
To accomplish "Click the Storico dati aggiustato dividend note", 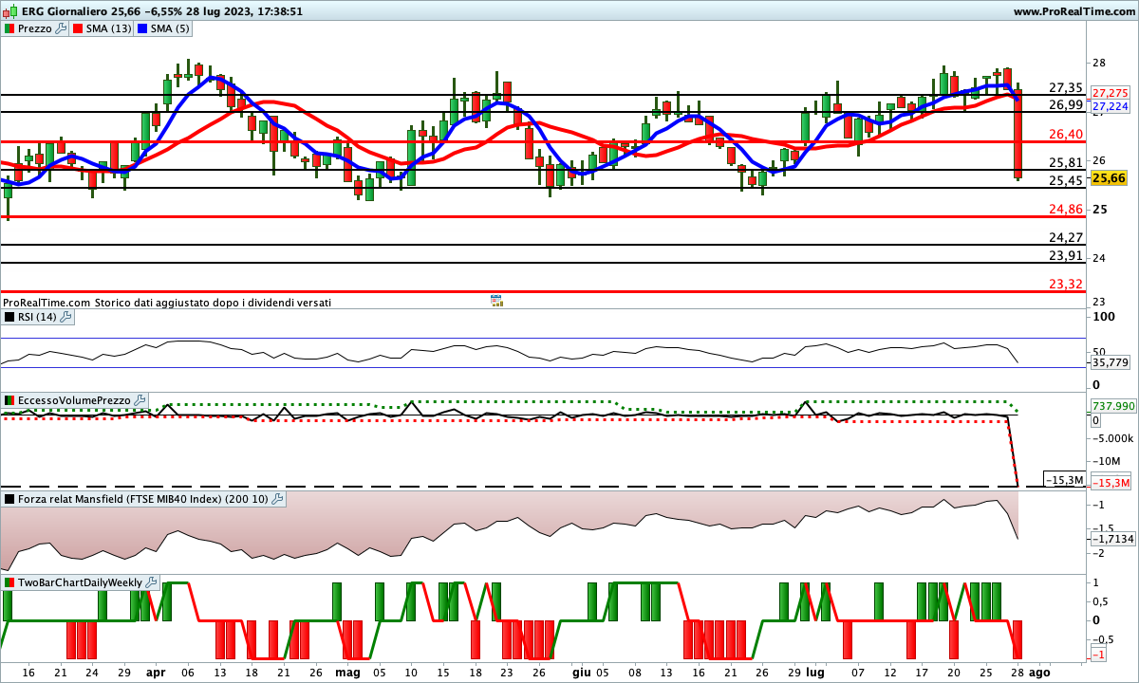I will click(213, 302).
